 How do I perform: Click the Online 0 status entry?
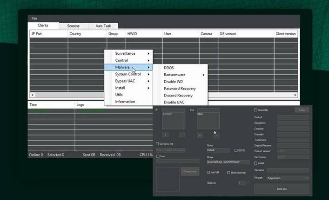(x=36, y=155)
